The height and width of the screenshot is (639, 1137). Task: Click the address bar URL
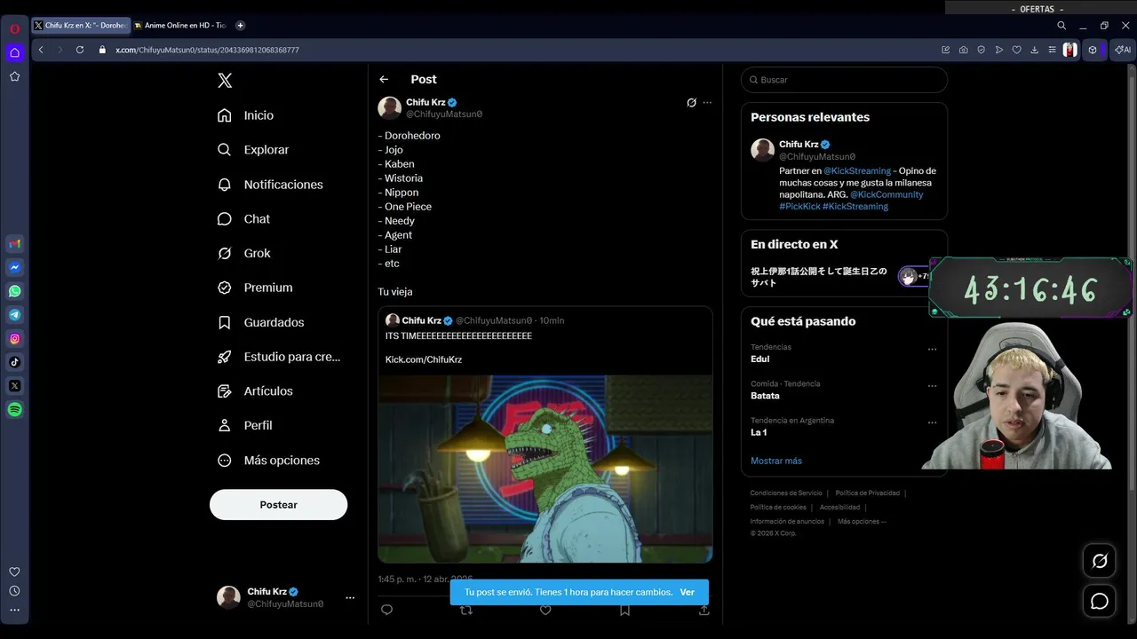[x=207, y=50]
